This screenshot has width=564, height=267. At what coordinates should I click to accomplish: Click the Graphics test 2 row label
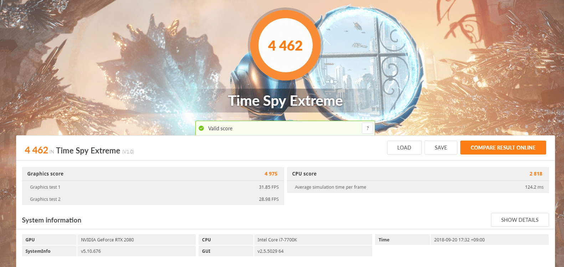(45, 199)
